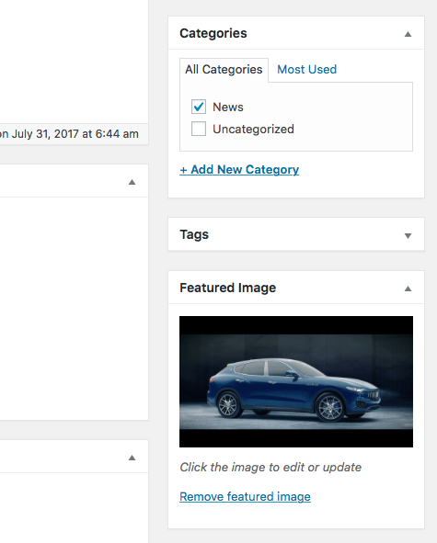Click the Add New Category link
Image resolution: width=437 pixels, height=543 pixels.
tap(239, 169)
